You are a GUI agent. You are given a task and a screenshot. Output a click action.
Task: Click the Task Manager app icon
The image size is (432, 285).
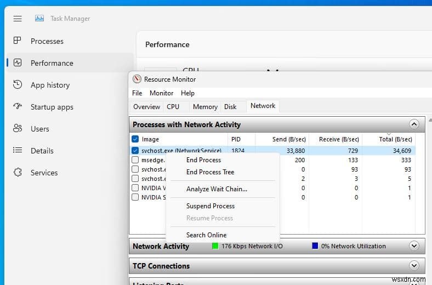[x=39, y=19]
